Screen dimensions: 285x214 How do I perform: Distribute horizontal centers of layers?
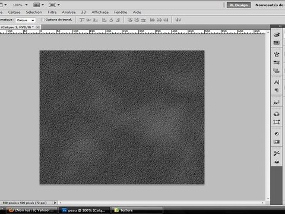159,20
